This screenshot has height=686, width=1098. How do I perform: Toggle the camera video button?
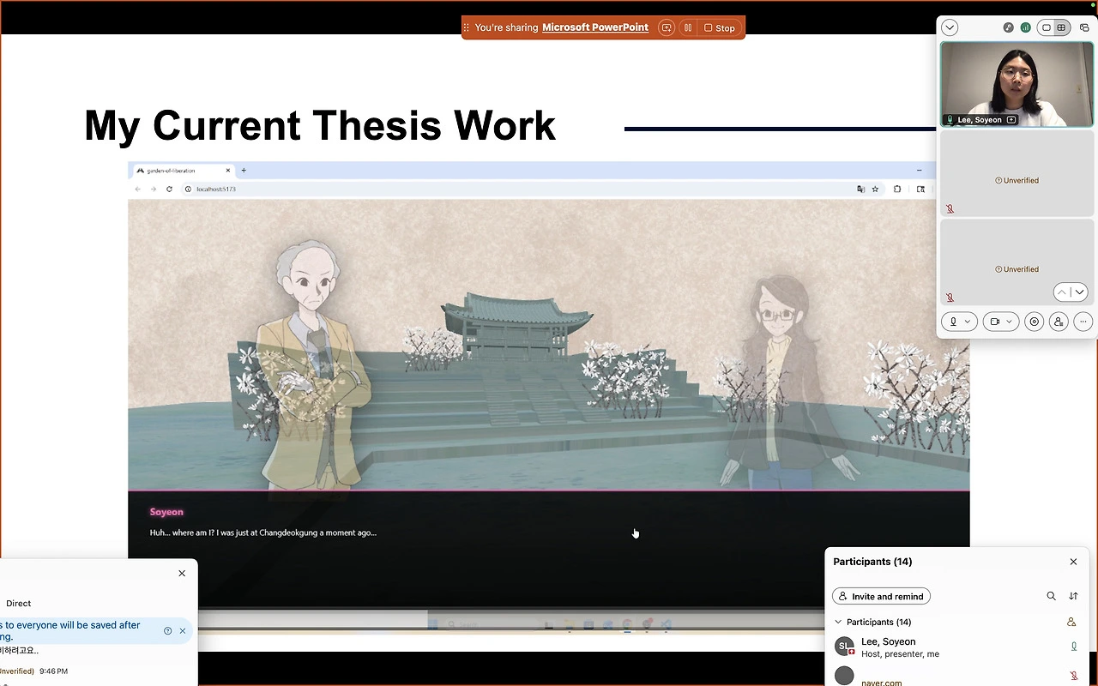click(995, 322)
